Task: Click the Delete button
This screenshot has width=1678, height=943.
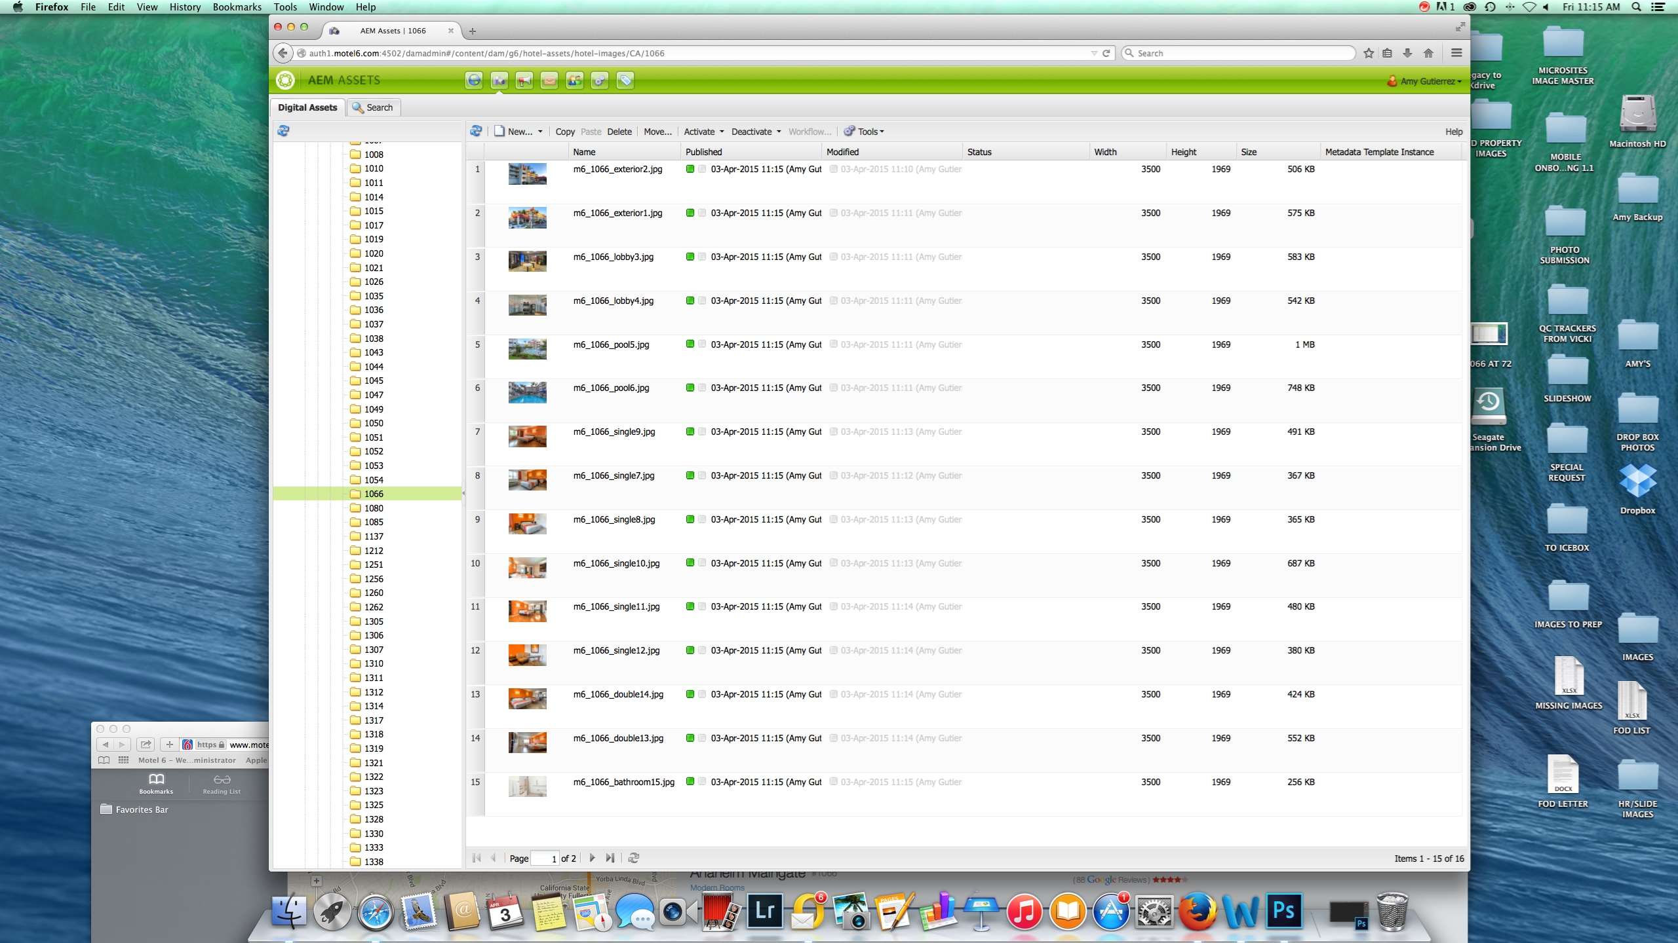Action: [619, 132]
